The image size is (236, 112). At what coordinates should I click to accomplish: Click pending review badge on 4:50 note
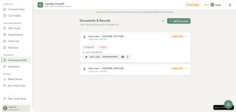pos(177,68)
